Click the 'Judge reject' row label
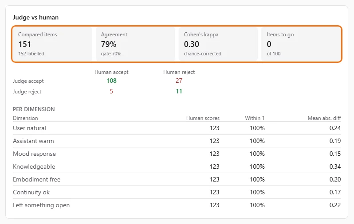Screen dimensions: 354x224 pos(27,92)
